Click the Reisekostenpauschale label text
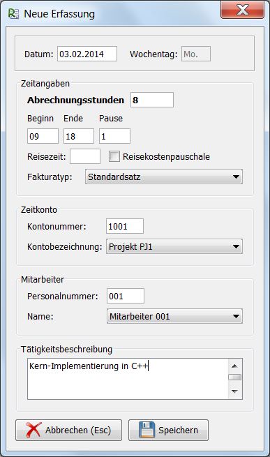Screen dimensions: 270x457 (x=166, y=157)
